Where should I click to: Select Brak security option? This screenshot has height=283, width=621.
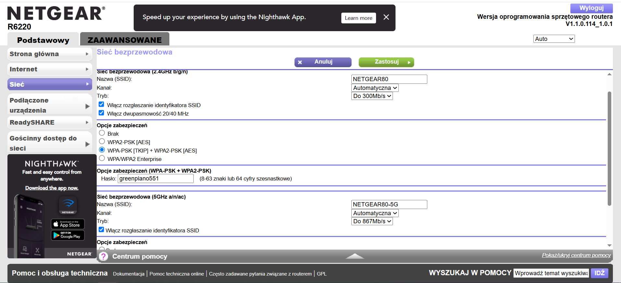[102, 133]
